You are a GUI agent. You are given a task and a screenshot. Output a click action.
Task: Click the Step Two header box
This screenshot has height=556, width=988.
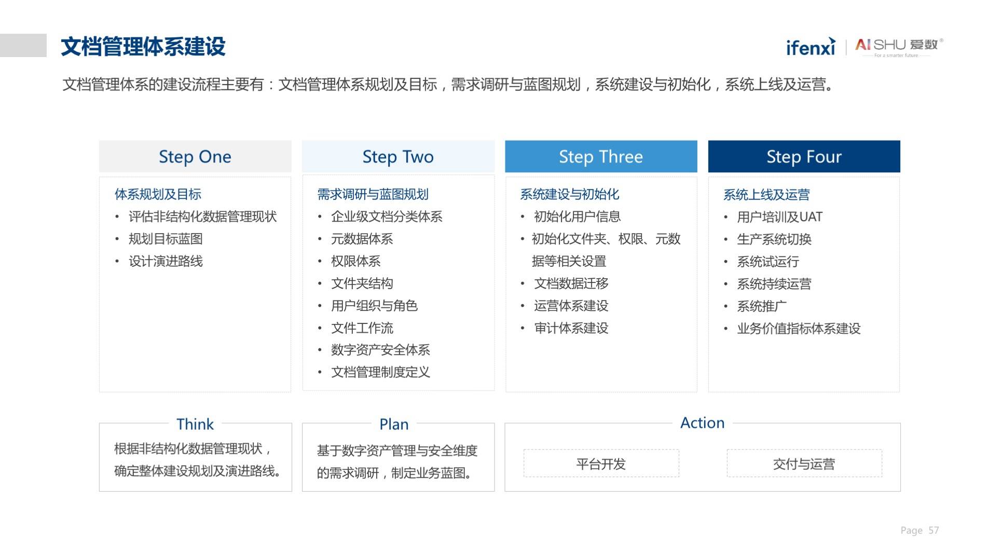[x=398, y=156]
